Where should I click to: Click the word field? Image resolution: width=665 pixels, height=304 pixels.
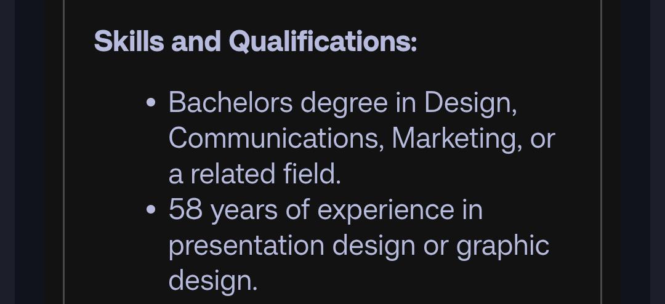coord(312,174)
